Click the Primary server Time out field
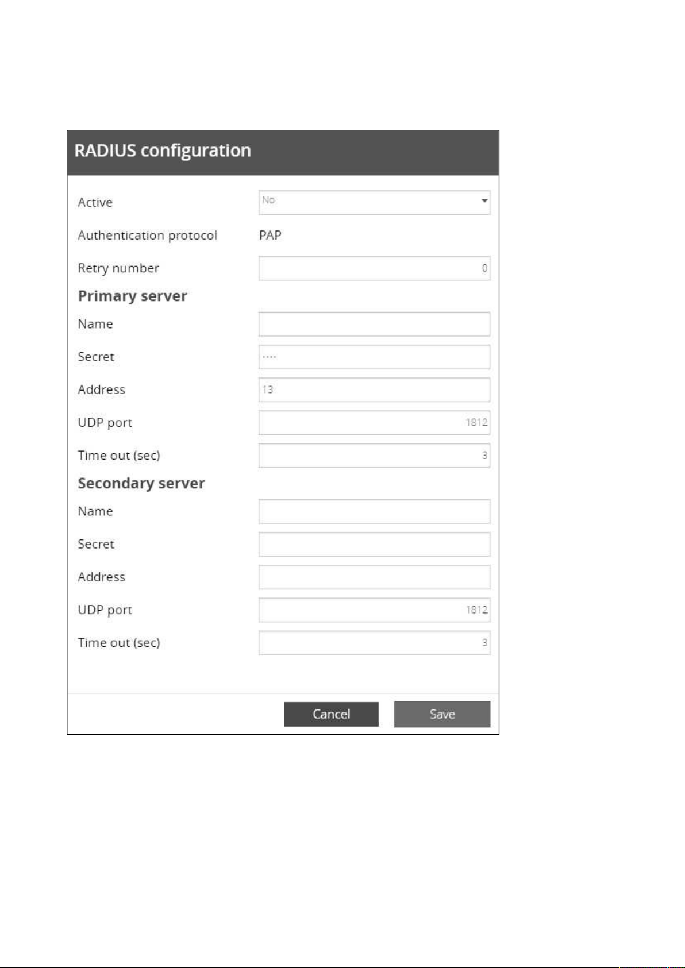 point(374,456)
